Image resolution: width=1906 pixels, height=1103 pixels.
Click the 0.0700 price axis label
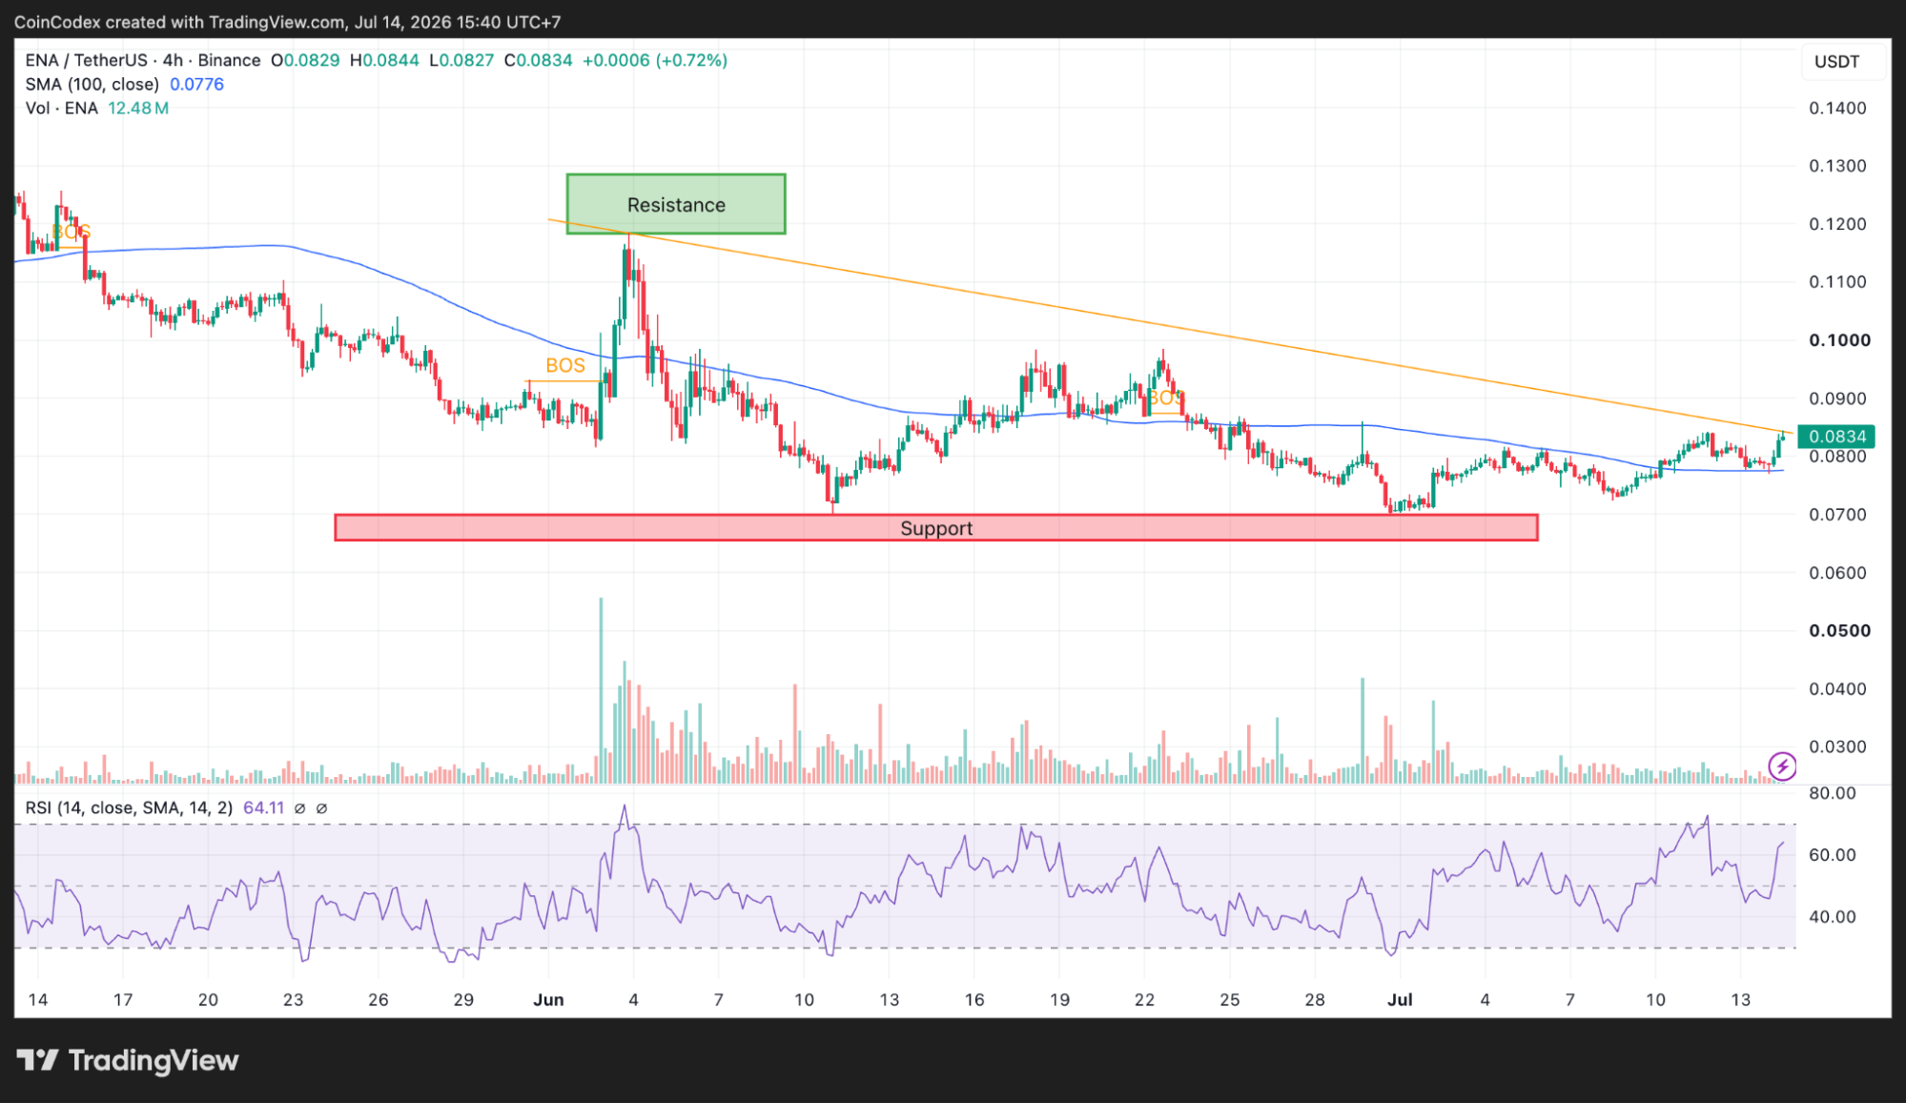pos(1837,515)
